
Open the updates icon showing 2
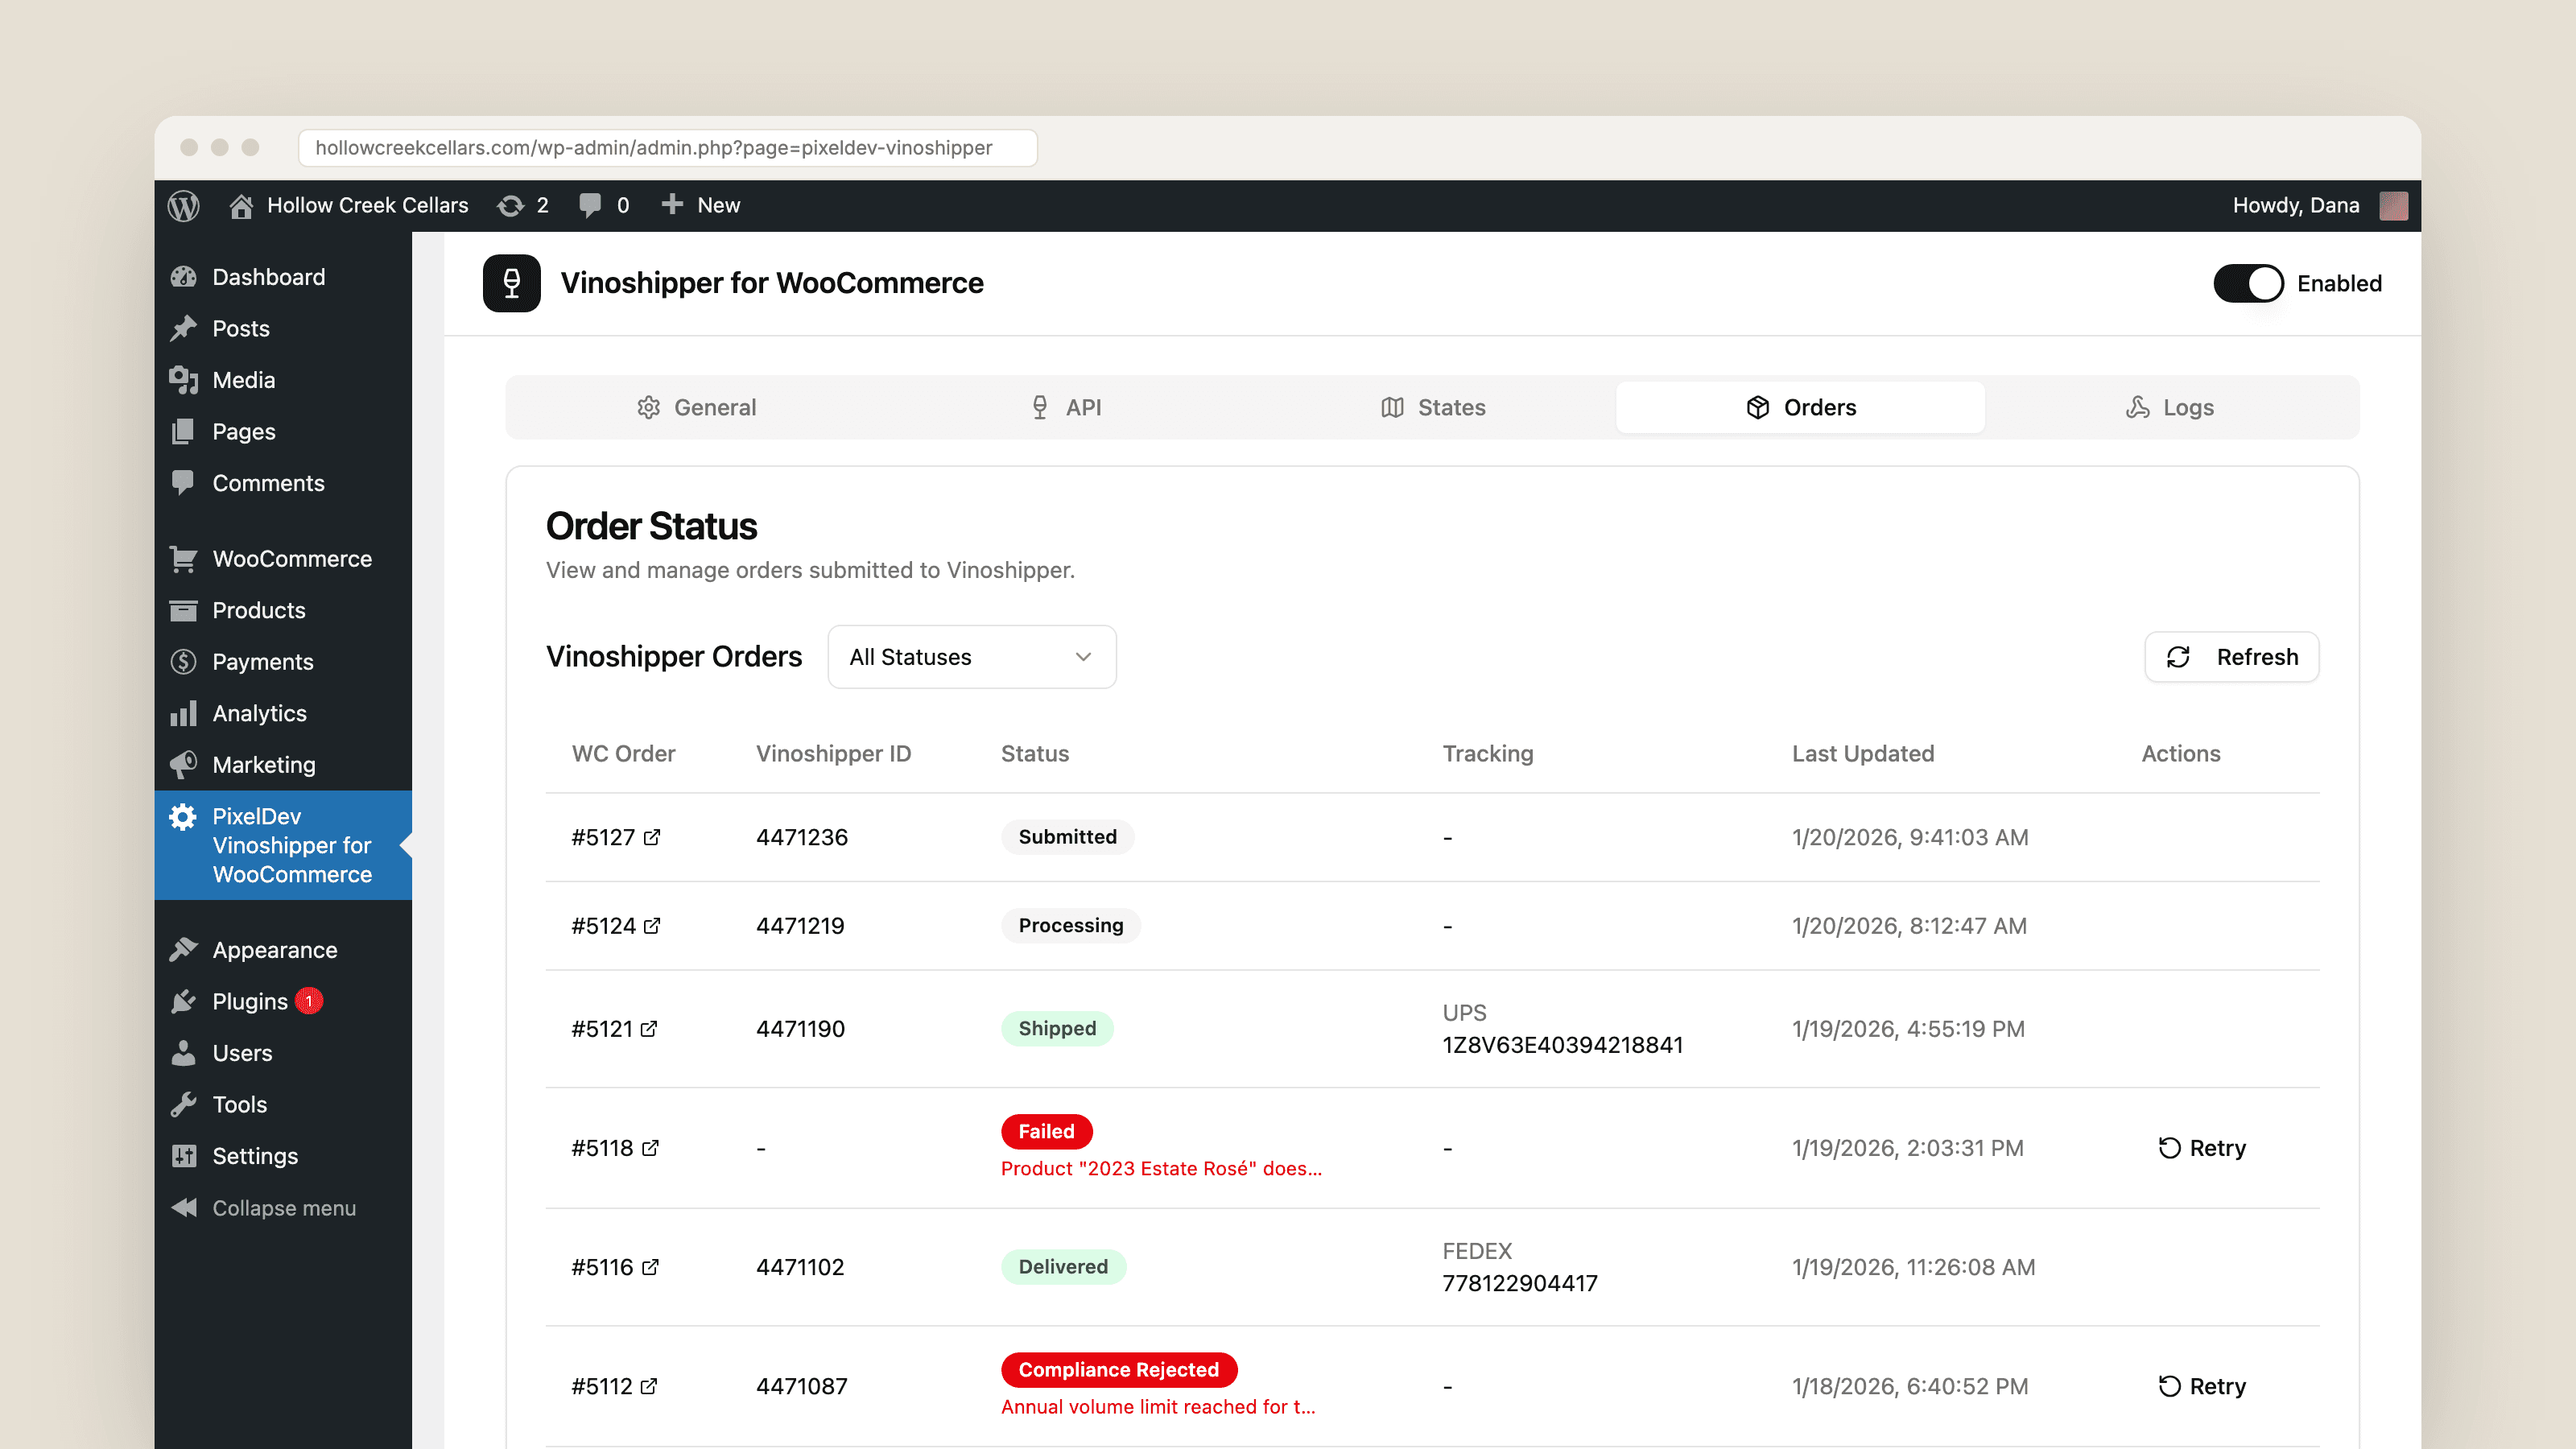point(511,205)
